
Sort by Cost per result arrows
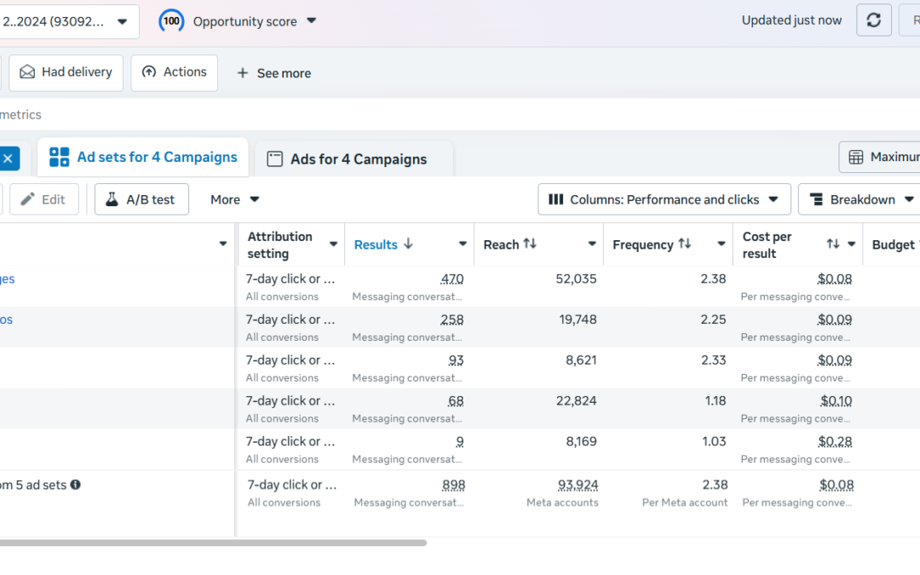point(833,244)
